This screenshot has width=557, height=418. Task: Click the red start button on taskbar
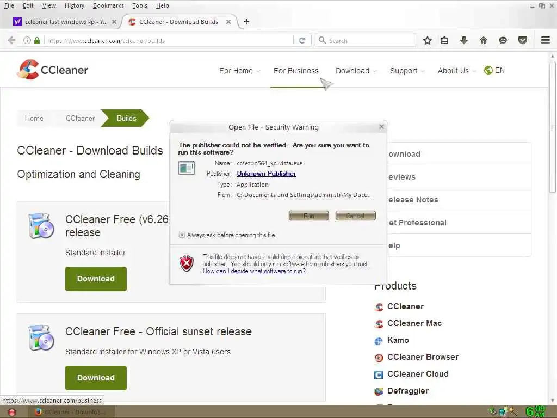[x=12, y=412]
